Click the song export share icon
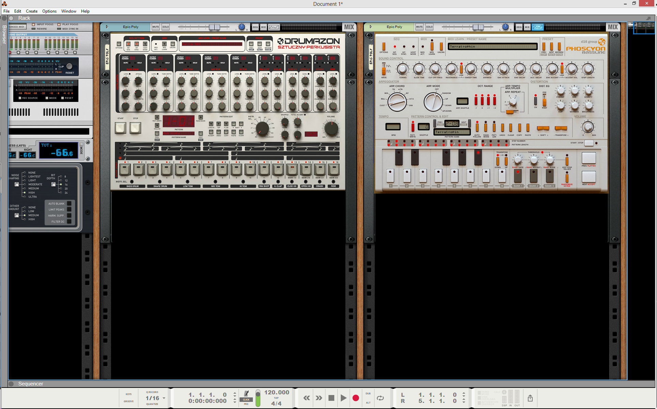The width and height of the screenshot is (657, 409). [x=530, y=398]
